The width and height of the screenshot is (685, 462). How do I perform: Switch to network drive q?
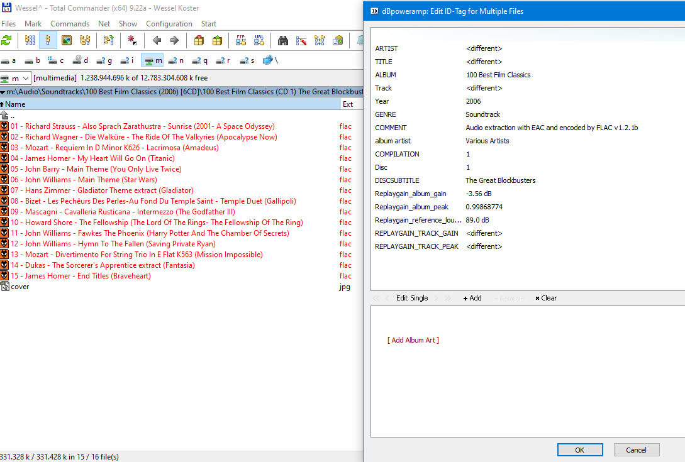[x=200, y=60]
